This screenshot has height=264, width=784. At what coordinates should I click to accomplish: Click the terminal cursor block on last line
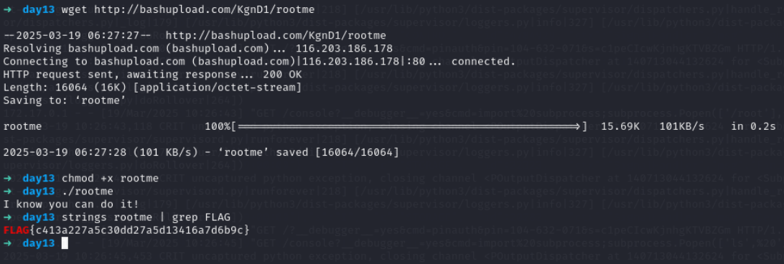tap(64, 243)
